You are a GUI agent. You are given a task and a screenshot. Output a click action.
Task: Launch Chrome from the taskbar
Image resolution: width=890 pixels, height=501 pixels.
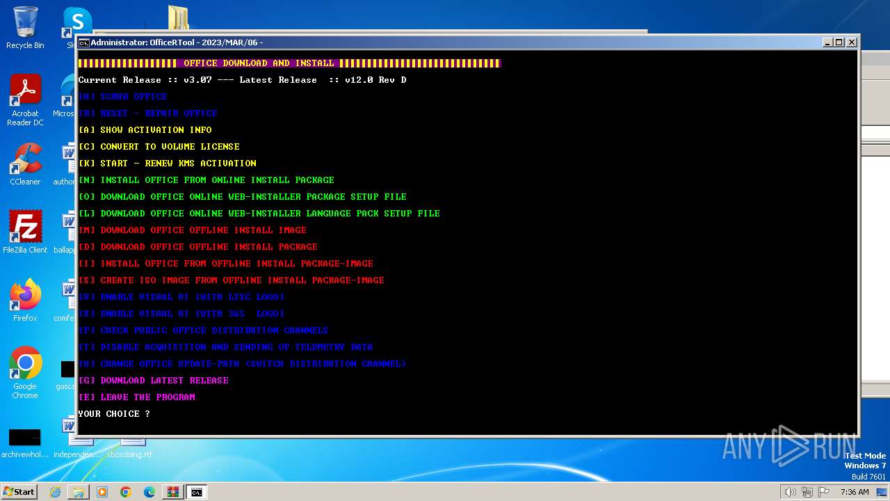coord(126,492)
